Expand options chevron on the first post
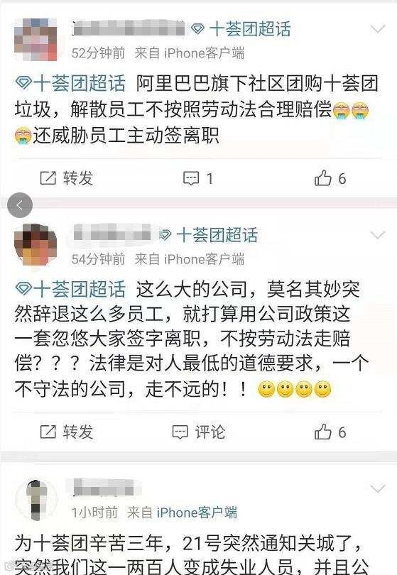 click(378, 28)
